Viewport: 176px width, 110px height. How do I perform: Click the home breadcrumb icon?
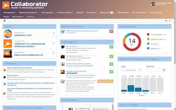(x=5, y=21)
